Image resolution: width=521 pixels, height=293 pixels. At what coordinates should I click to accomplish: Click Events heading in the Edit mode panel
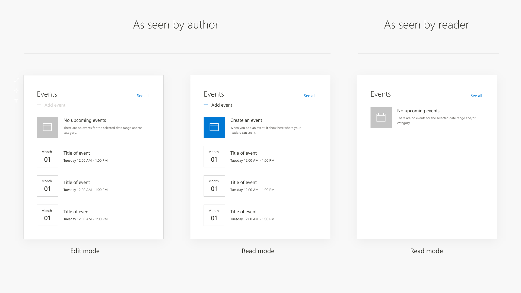47,94
